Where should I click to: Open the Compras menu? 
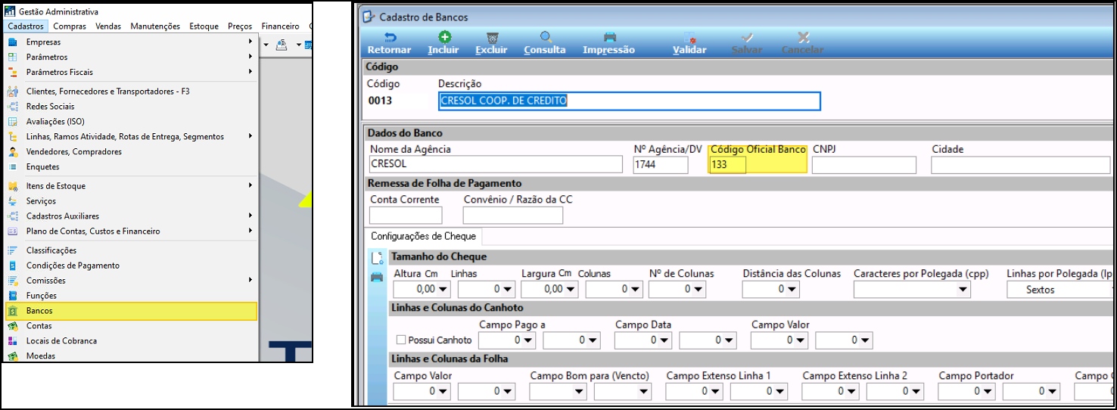pos(70,26)
